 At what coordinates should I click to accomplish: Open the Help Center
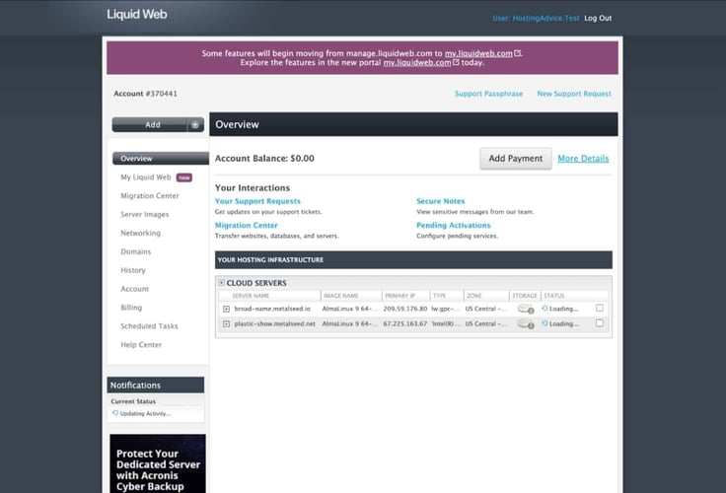pyautogui.click(x=141, y=345)
